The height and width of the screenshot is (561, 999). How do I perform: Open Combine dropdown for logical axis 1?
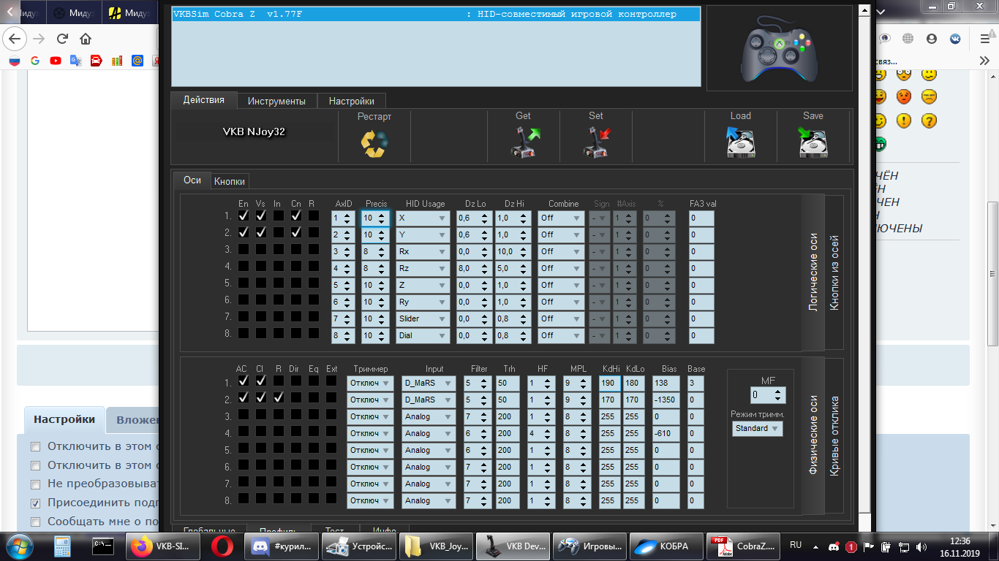click(561, 218)
